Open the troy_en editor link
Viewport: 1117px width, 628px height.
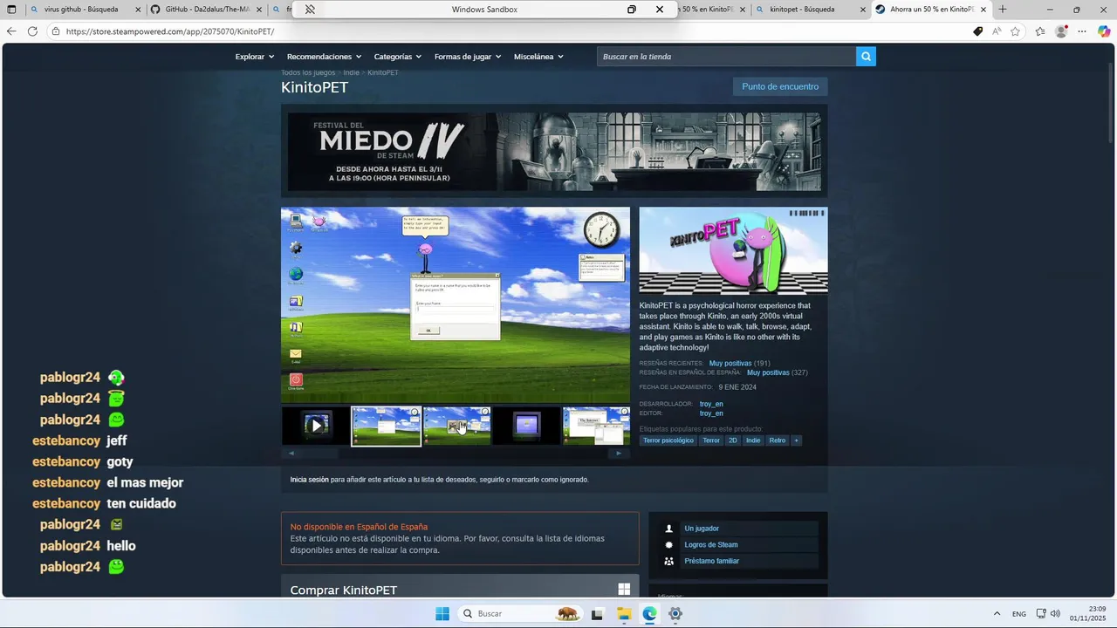(711, 413)
